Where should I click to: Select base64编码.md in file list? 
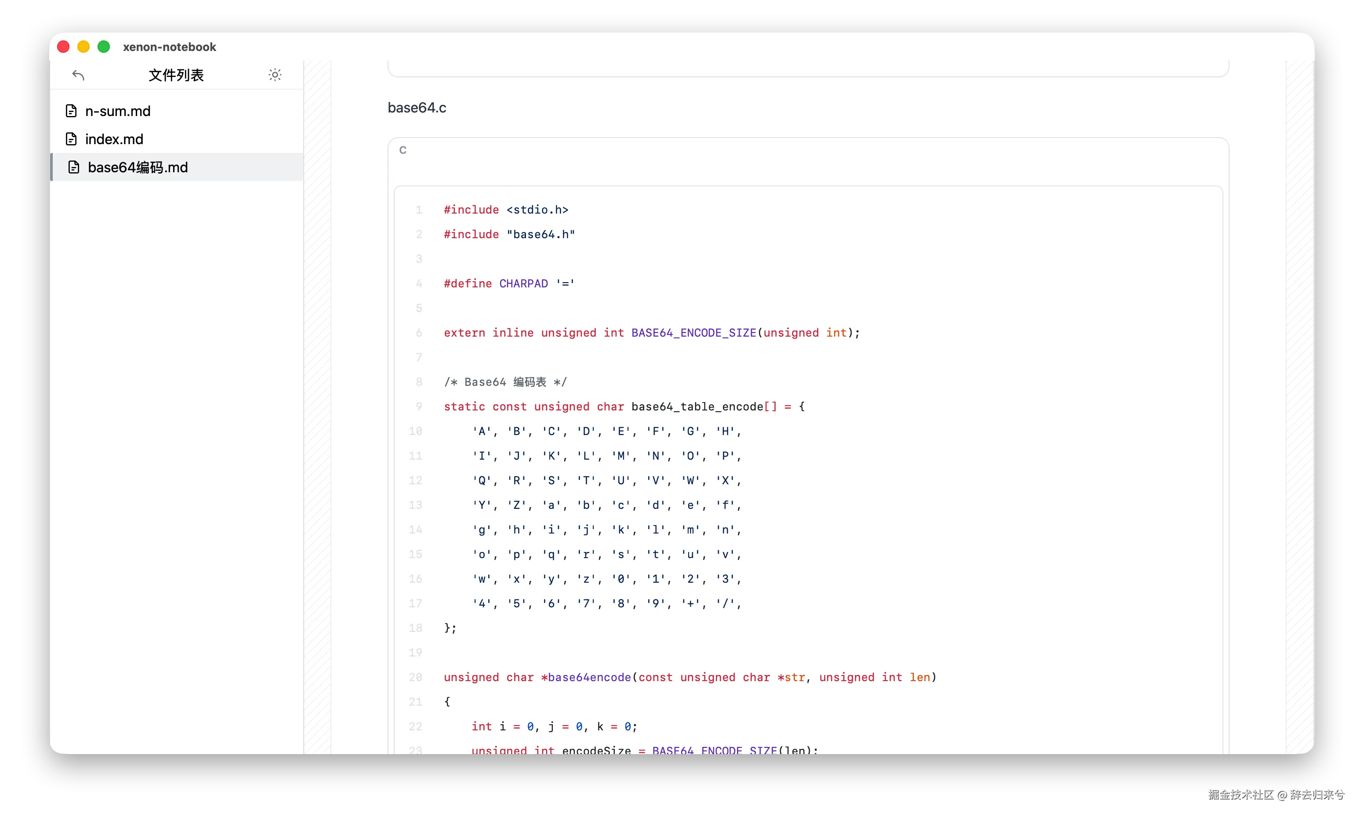pyautogui.click(x=138, y=167)
